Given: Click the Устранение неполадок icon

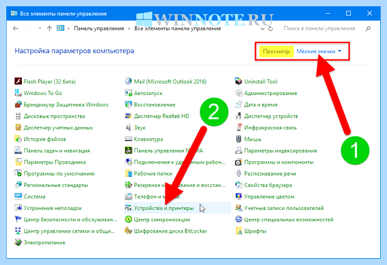Looking at the screenshot, I should point(18,208).
